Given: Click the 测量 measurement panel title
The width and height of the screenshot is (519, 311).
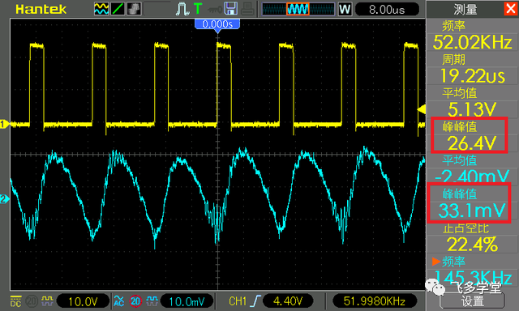Looking at the screenshot, I should point(465,9).
